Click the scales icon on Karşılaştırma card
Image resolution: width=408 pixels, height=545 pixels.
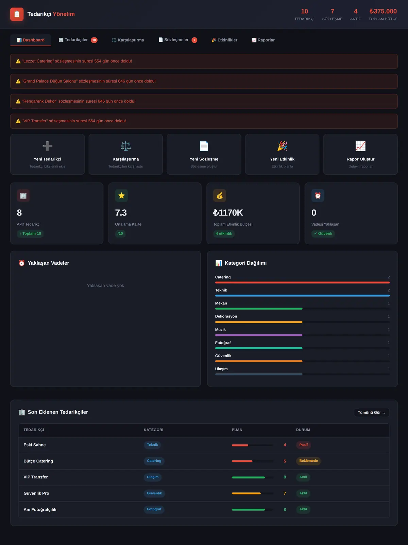(x=126, y=146)
